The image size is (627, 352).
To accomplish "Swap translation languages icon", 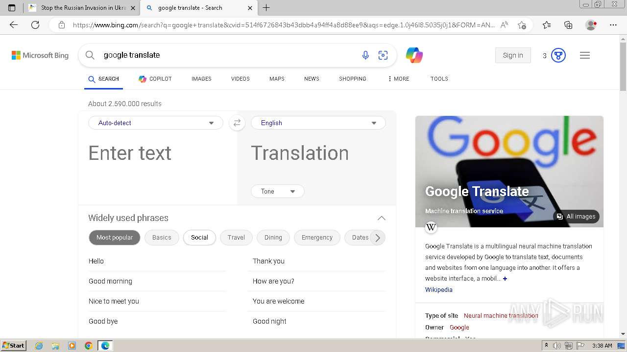I will [x=237, y=123].
